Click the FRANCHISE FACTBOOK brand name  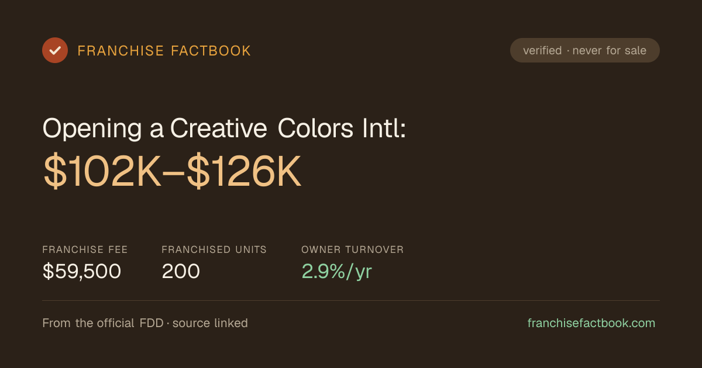pos(164,51)
